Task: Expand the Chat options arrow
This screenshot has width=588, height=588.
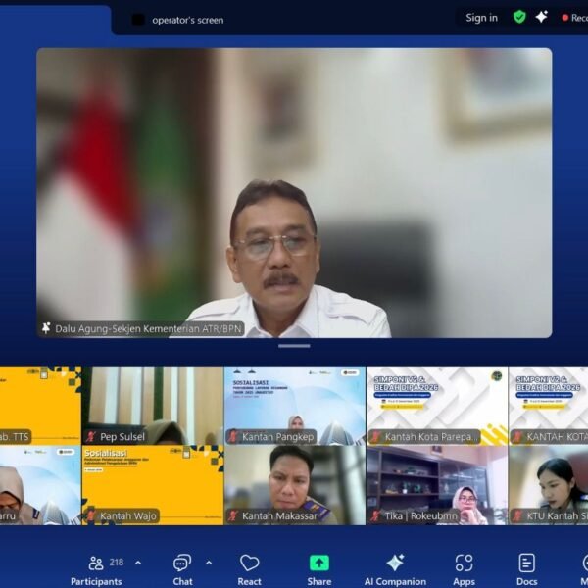Action: tap(209, 563)
